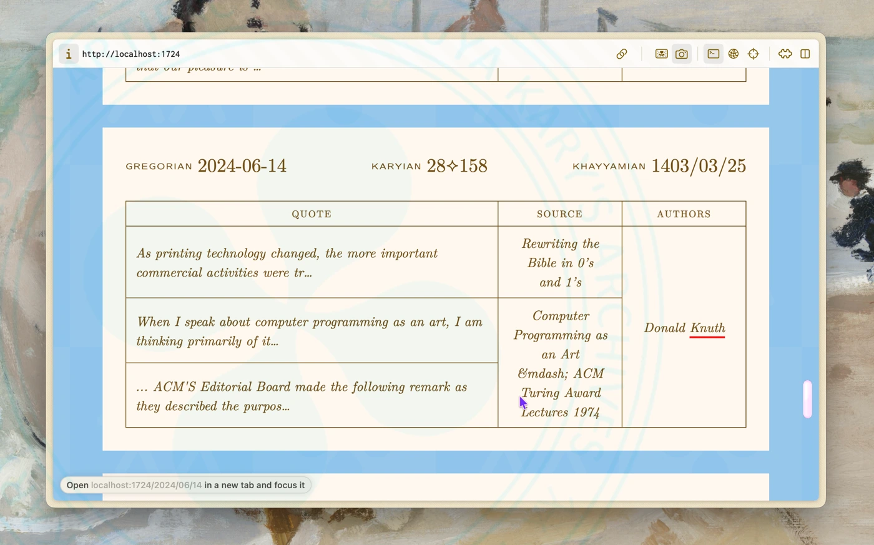Image resolution: width=874 pixels, height=545 pixels.
Task: Click the source 'Rewriting the Bible' cell
Action: point(559,262)
